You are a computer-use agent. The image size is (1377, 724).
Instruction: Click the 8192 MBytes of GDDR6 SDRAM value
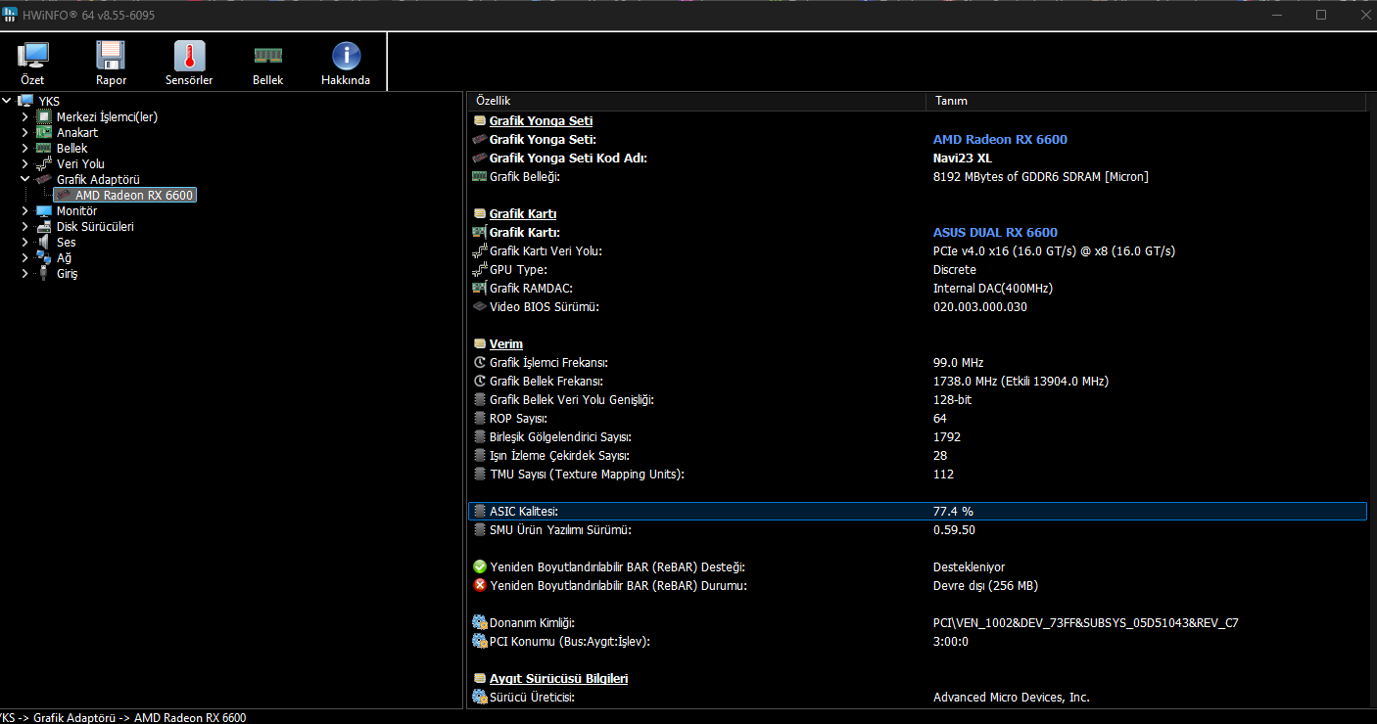click(1040, 176)
